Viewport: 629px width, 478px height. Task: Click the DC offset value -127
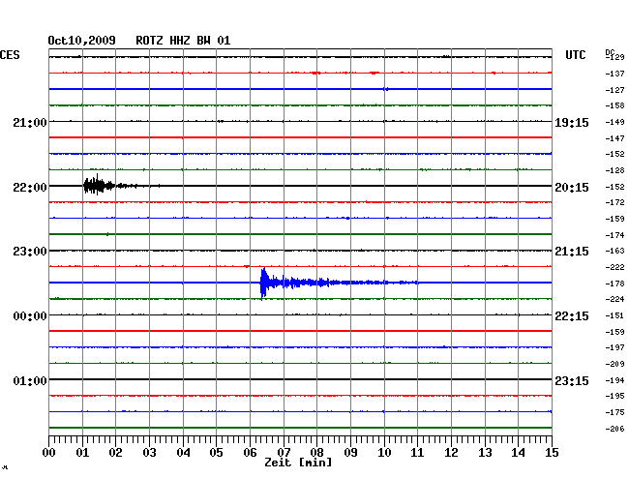pyautogui.click(x=614, y=90)
